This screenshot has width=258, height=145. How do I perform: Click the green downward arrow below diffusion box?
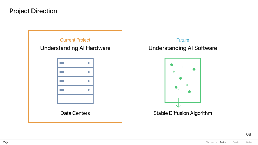click(178, 103)
